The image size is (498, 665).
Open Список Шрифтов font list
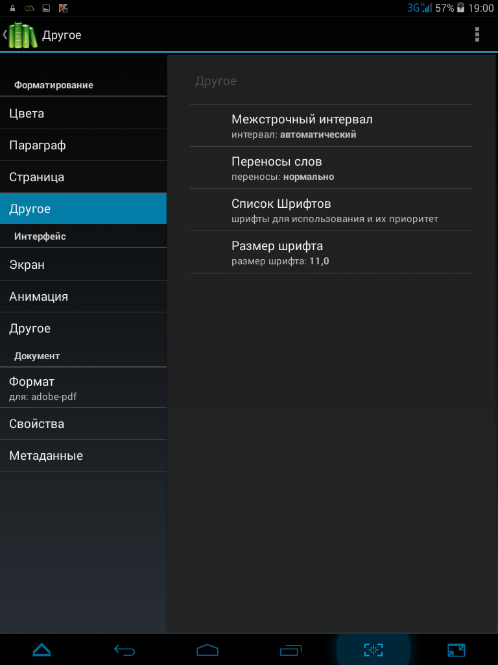331,210
